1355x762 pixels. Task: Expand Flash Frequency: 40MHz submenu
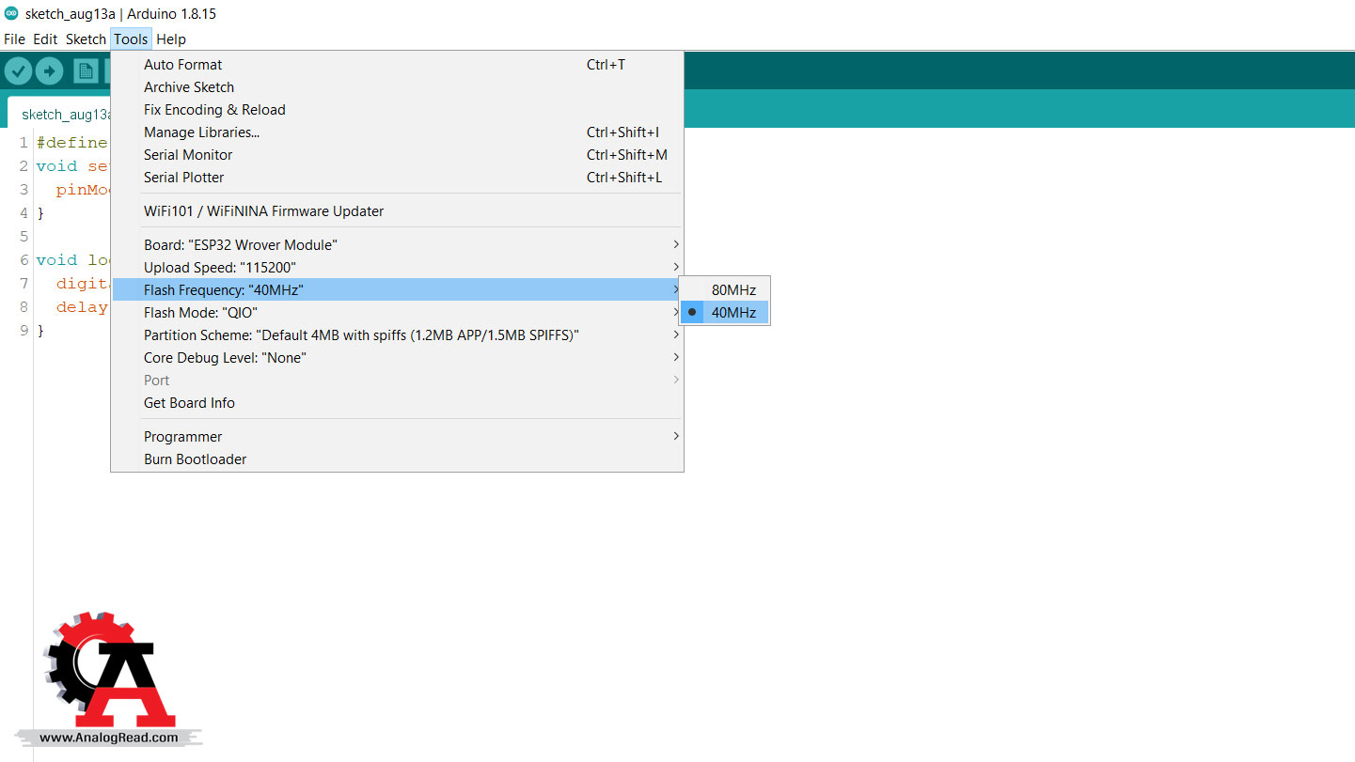pyautogui.click(x=397, y=290)
